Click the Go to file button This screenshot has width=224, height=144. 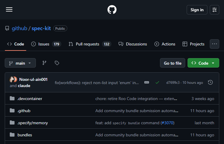(x=172, y=63)
